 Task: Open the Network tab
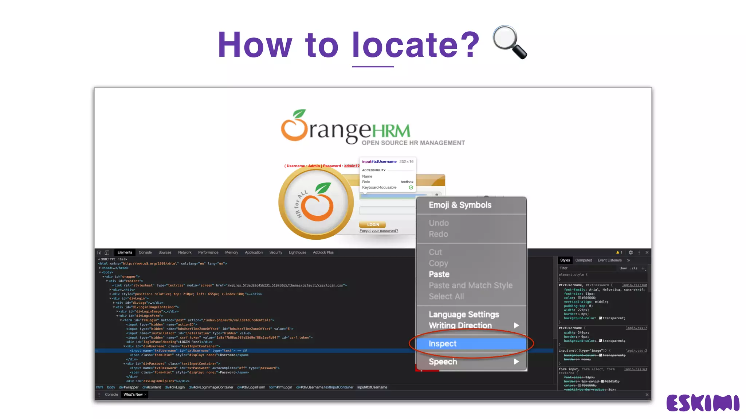(185, 252)
